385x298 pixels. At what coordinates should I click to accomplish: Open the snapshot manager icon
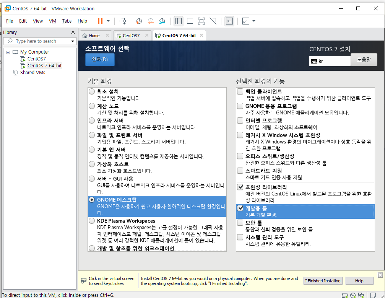click(162, 21)
